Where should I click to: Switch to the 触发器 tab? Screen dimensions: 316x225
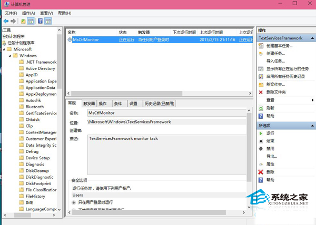point(89,104)
